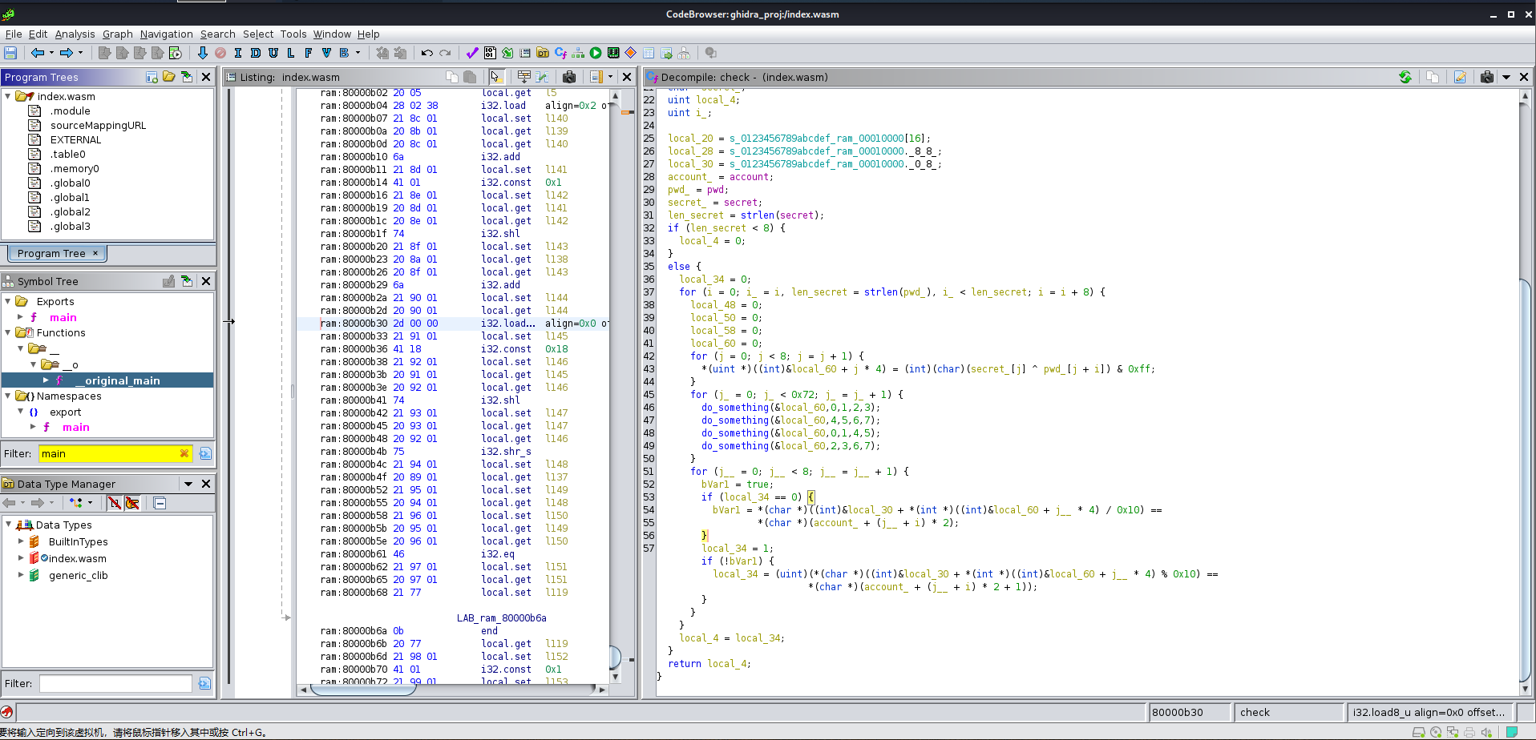
Task: Open forward-arrow history dropdown
Action: coord(80,53)
